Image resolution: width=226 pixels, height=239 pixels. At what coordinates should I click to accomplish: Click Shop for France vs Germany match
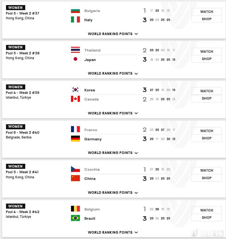tap(207, 138)
